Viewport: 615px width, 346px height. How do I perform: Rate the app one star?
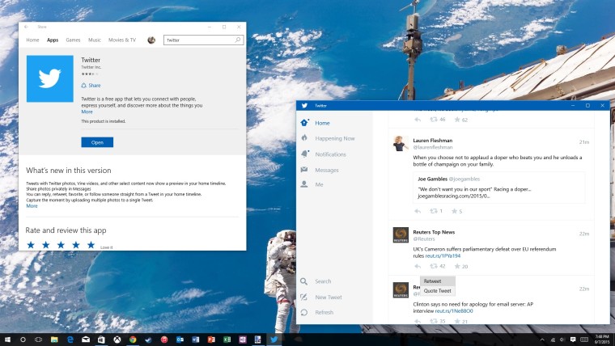[31, 245]
